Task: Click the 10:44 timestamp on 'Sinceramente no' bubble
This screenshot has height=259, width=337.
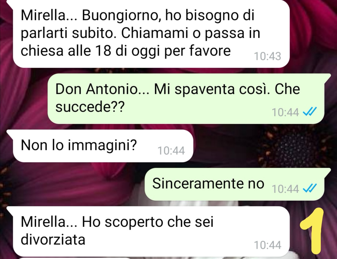Action: tap(285, 189)
